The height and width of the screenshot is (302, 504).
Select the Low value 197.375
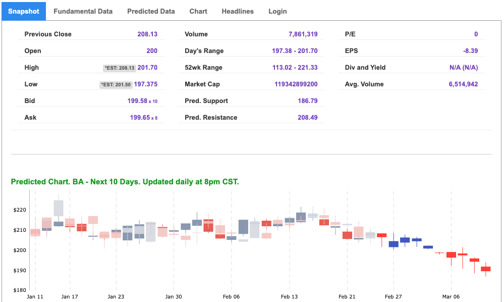[x=146, y=84]
